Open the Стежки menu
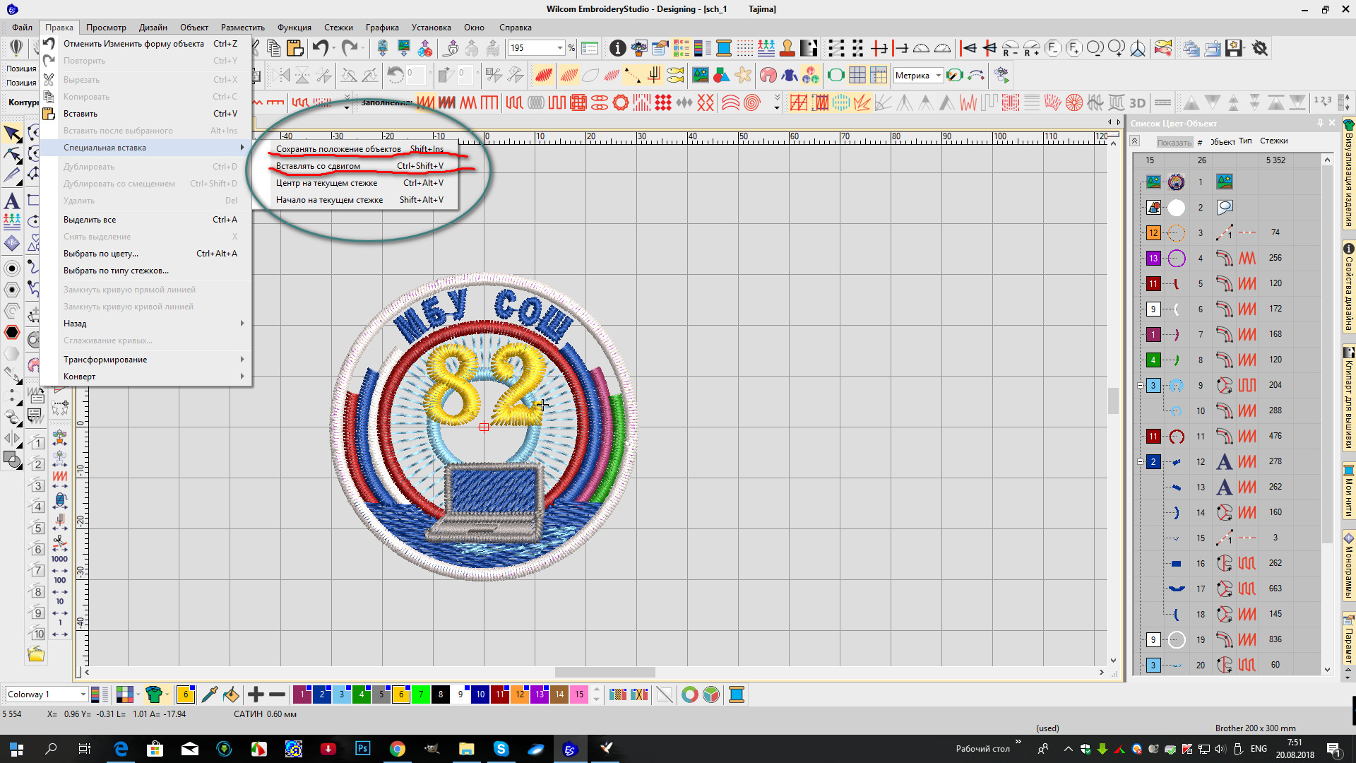Screen dimensions: 1356x763 [338, 28]
